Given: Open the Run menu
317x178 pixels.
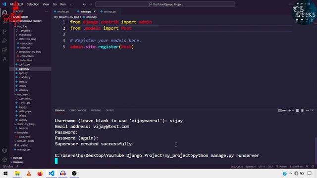Looking at the screenshot, I should tap(63, 4).
